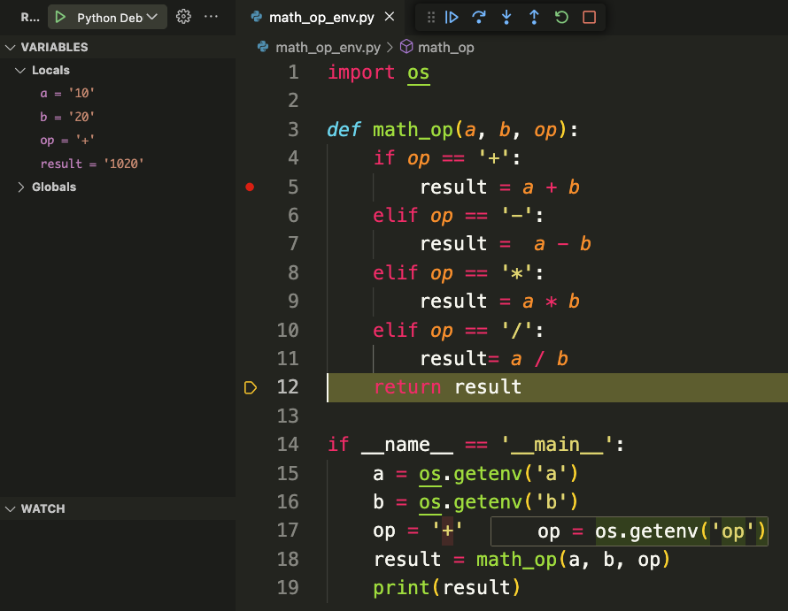The width and height of the screenshot is (788, 611).
Task: Click 'result = a - b' on line 7
Action: 506,244
